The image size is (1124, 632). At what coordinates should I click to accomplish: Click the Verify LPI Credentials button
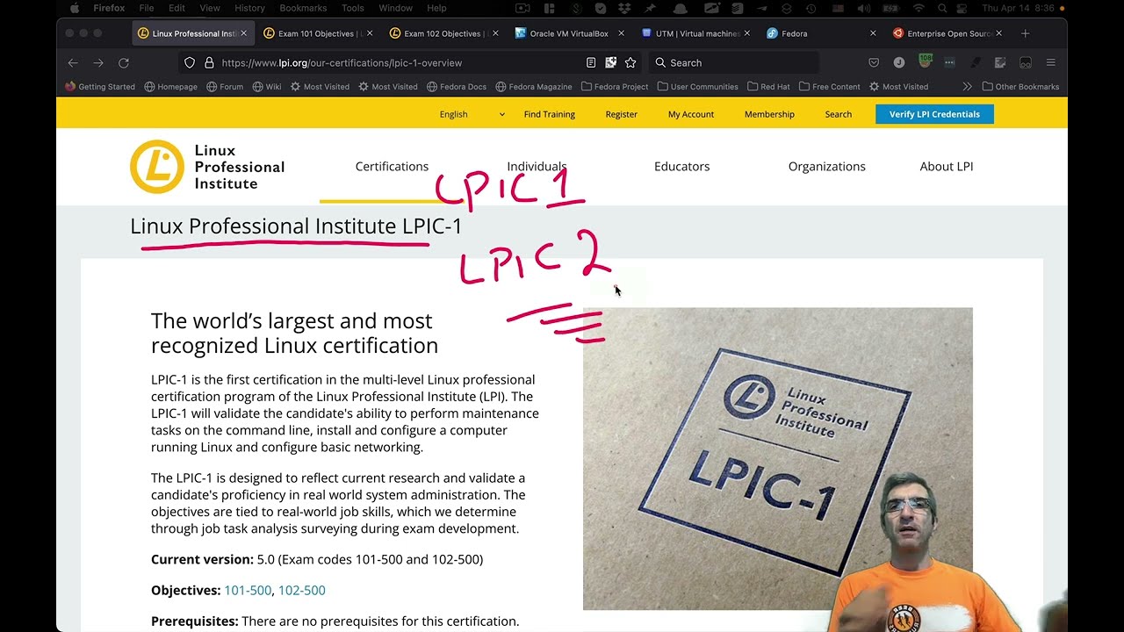(x=934, y=114)
